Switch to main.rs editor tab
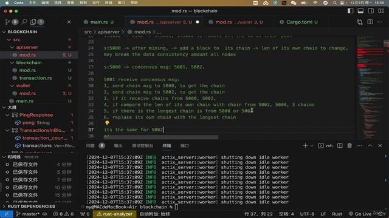Screen dimensions: 389x218 click(x=98, y=22)
